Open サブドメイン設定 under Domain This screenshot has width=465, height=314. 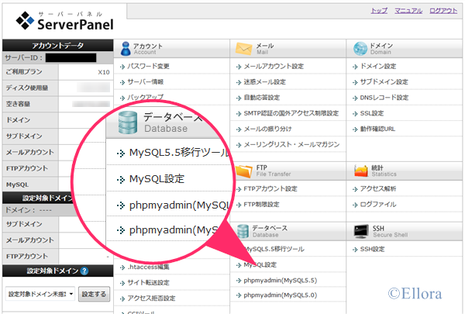click(384, 82)
